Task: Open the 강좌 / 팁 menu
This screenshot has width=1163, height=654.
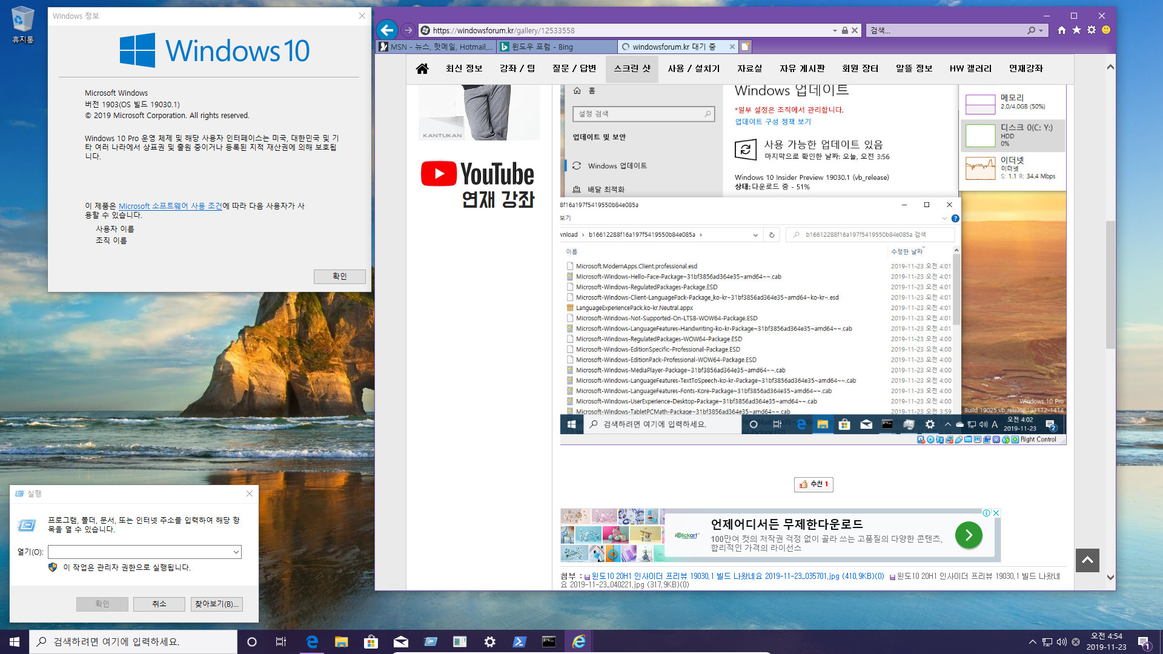Action: coord(517,68)
